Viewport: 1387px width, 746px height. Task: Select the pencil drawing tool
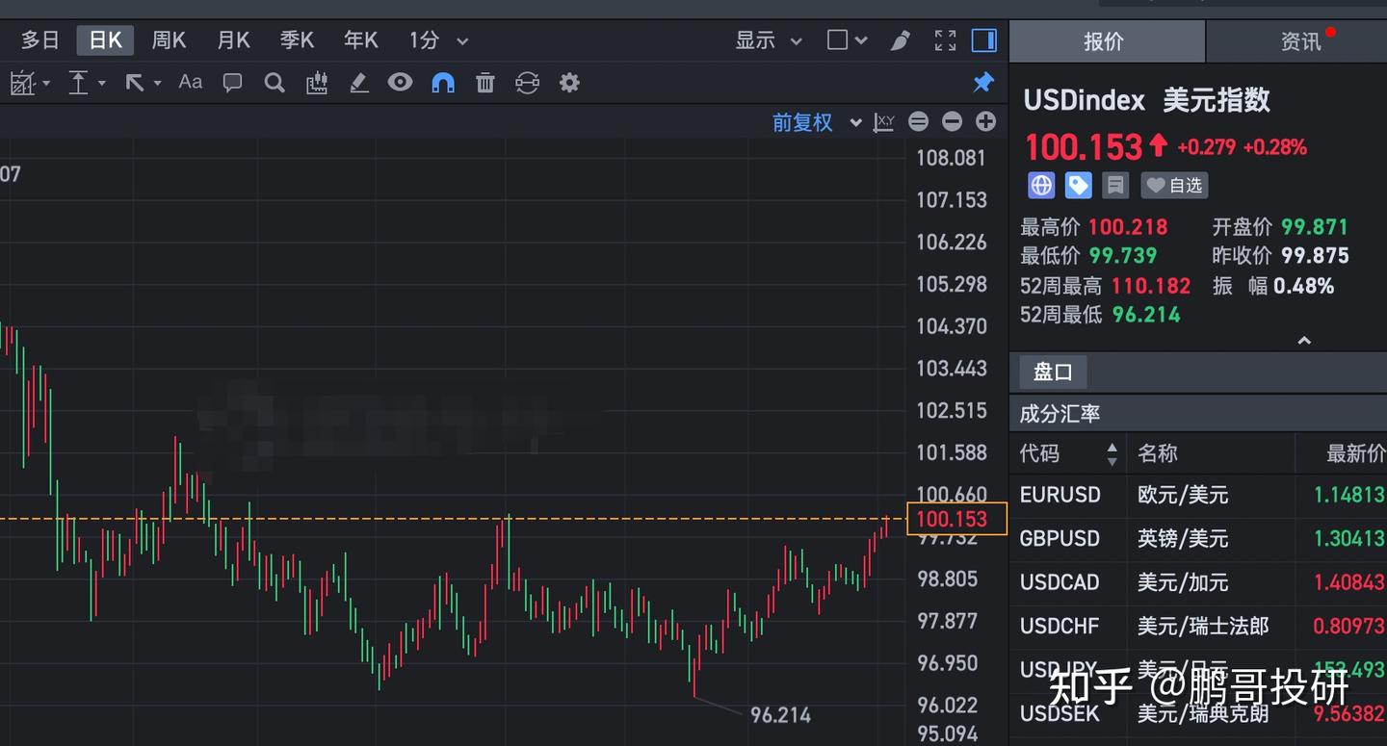[358, 82]
